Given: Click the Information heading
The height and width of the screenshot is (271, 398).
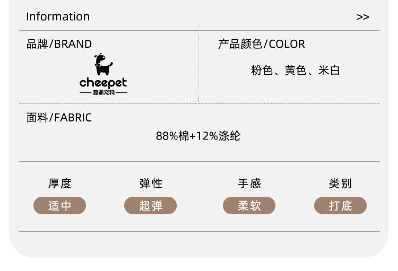Looking at the screenshot, I should click(58, 16).
